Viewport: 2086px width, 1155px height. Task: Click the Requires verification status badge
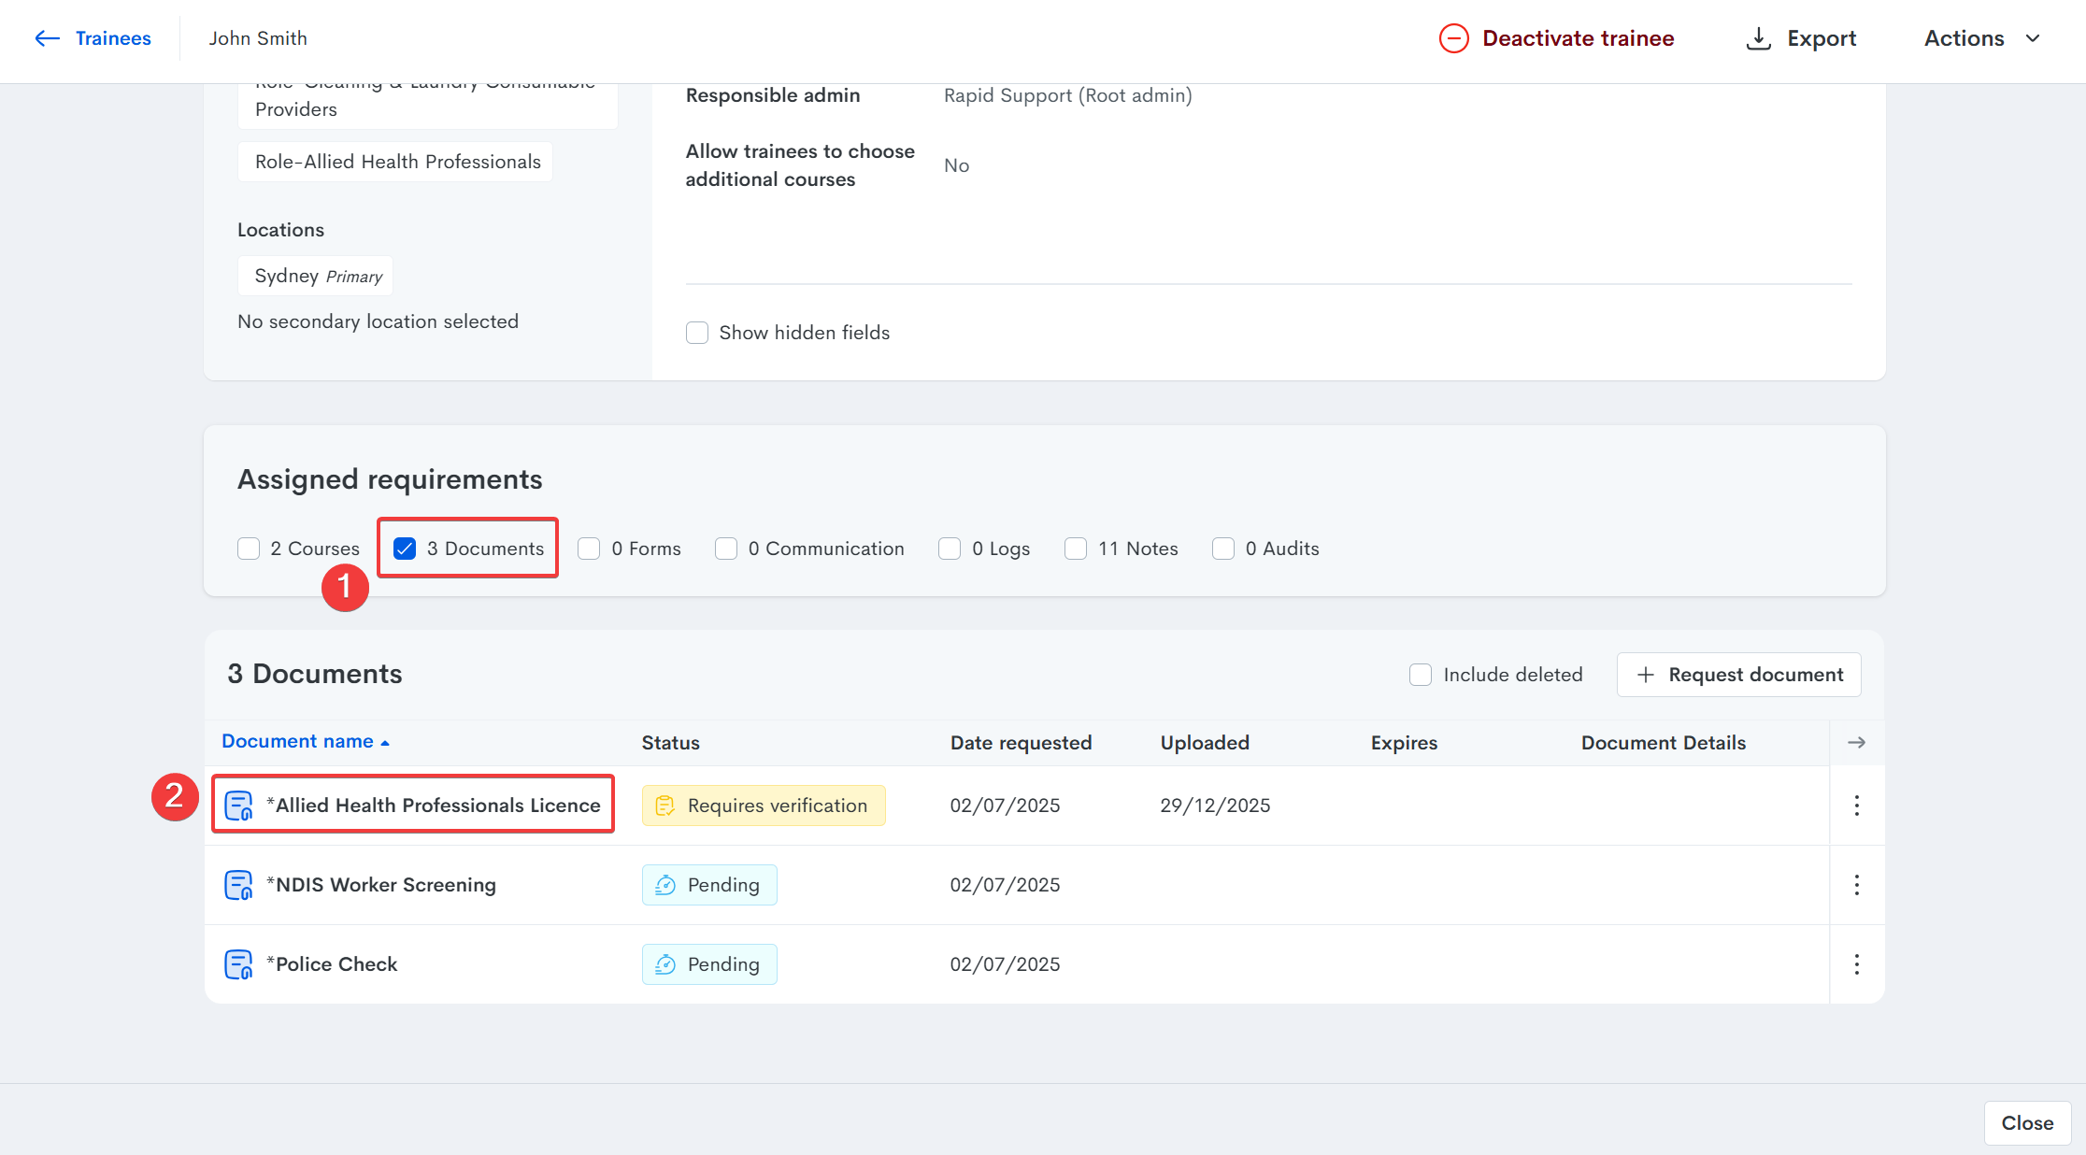pos(763,806)
